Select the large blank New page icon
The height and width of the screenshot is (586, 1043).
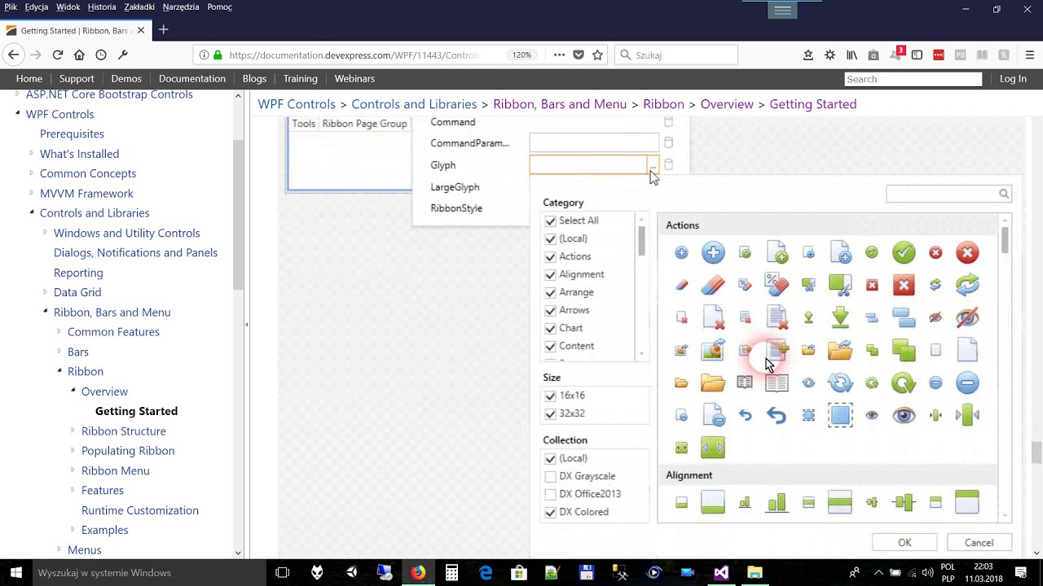pyautogui.click(x=967, y=350)
